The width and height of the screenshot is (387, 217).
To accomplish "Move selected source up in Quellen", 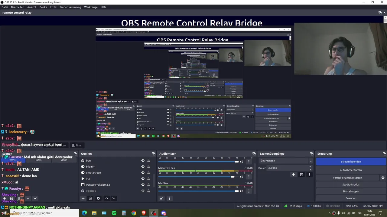I will tap(106, 198).
